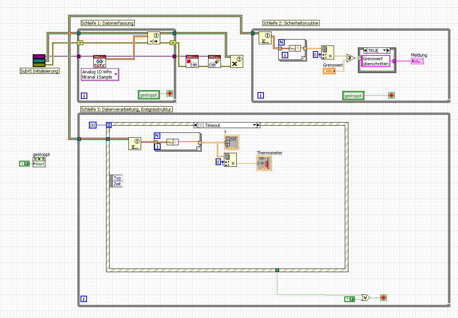Click the Schleife 2 stop condition terminal
The image size is (458, 318).
click(391, 95)
